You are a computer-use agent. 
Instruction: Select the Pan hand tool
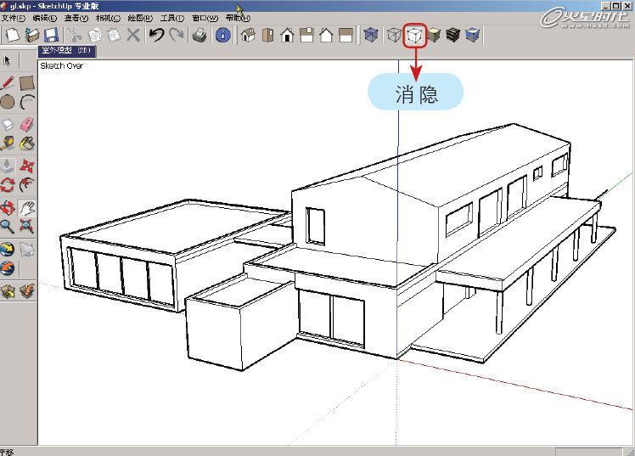pos(27,207)
